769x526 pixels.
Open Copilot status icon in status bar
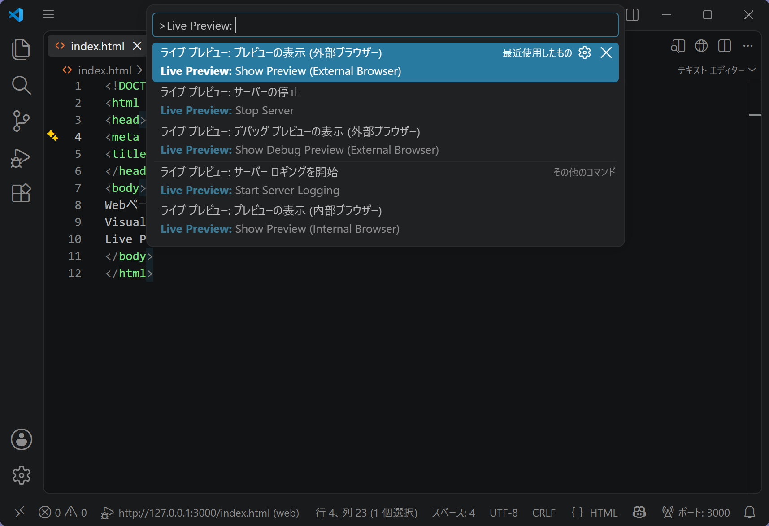coord(639,512)
